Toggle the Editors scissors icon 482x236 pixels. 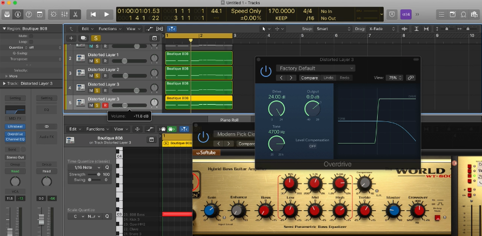[75, 14]
